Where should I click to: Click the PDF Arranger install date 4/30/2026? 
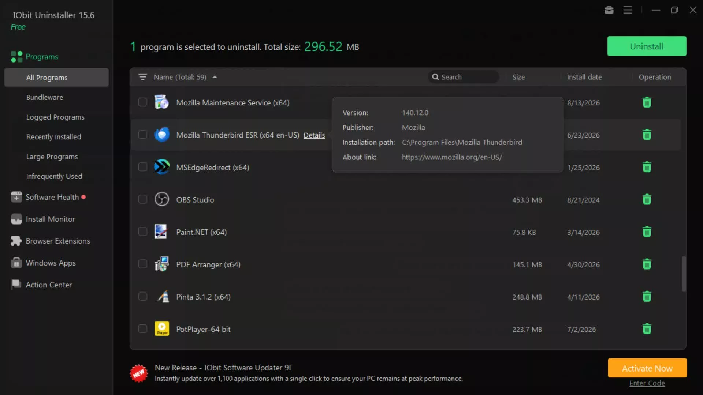point(583,264)
